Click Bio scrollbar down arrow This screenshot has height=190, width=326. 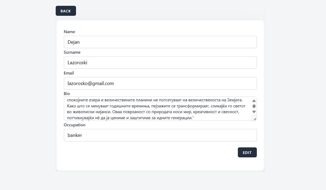tap(254, 112)
